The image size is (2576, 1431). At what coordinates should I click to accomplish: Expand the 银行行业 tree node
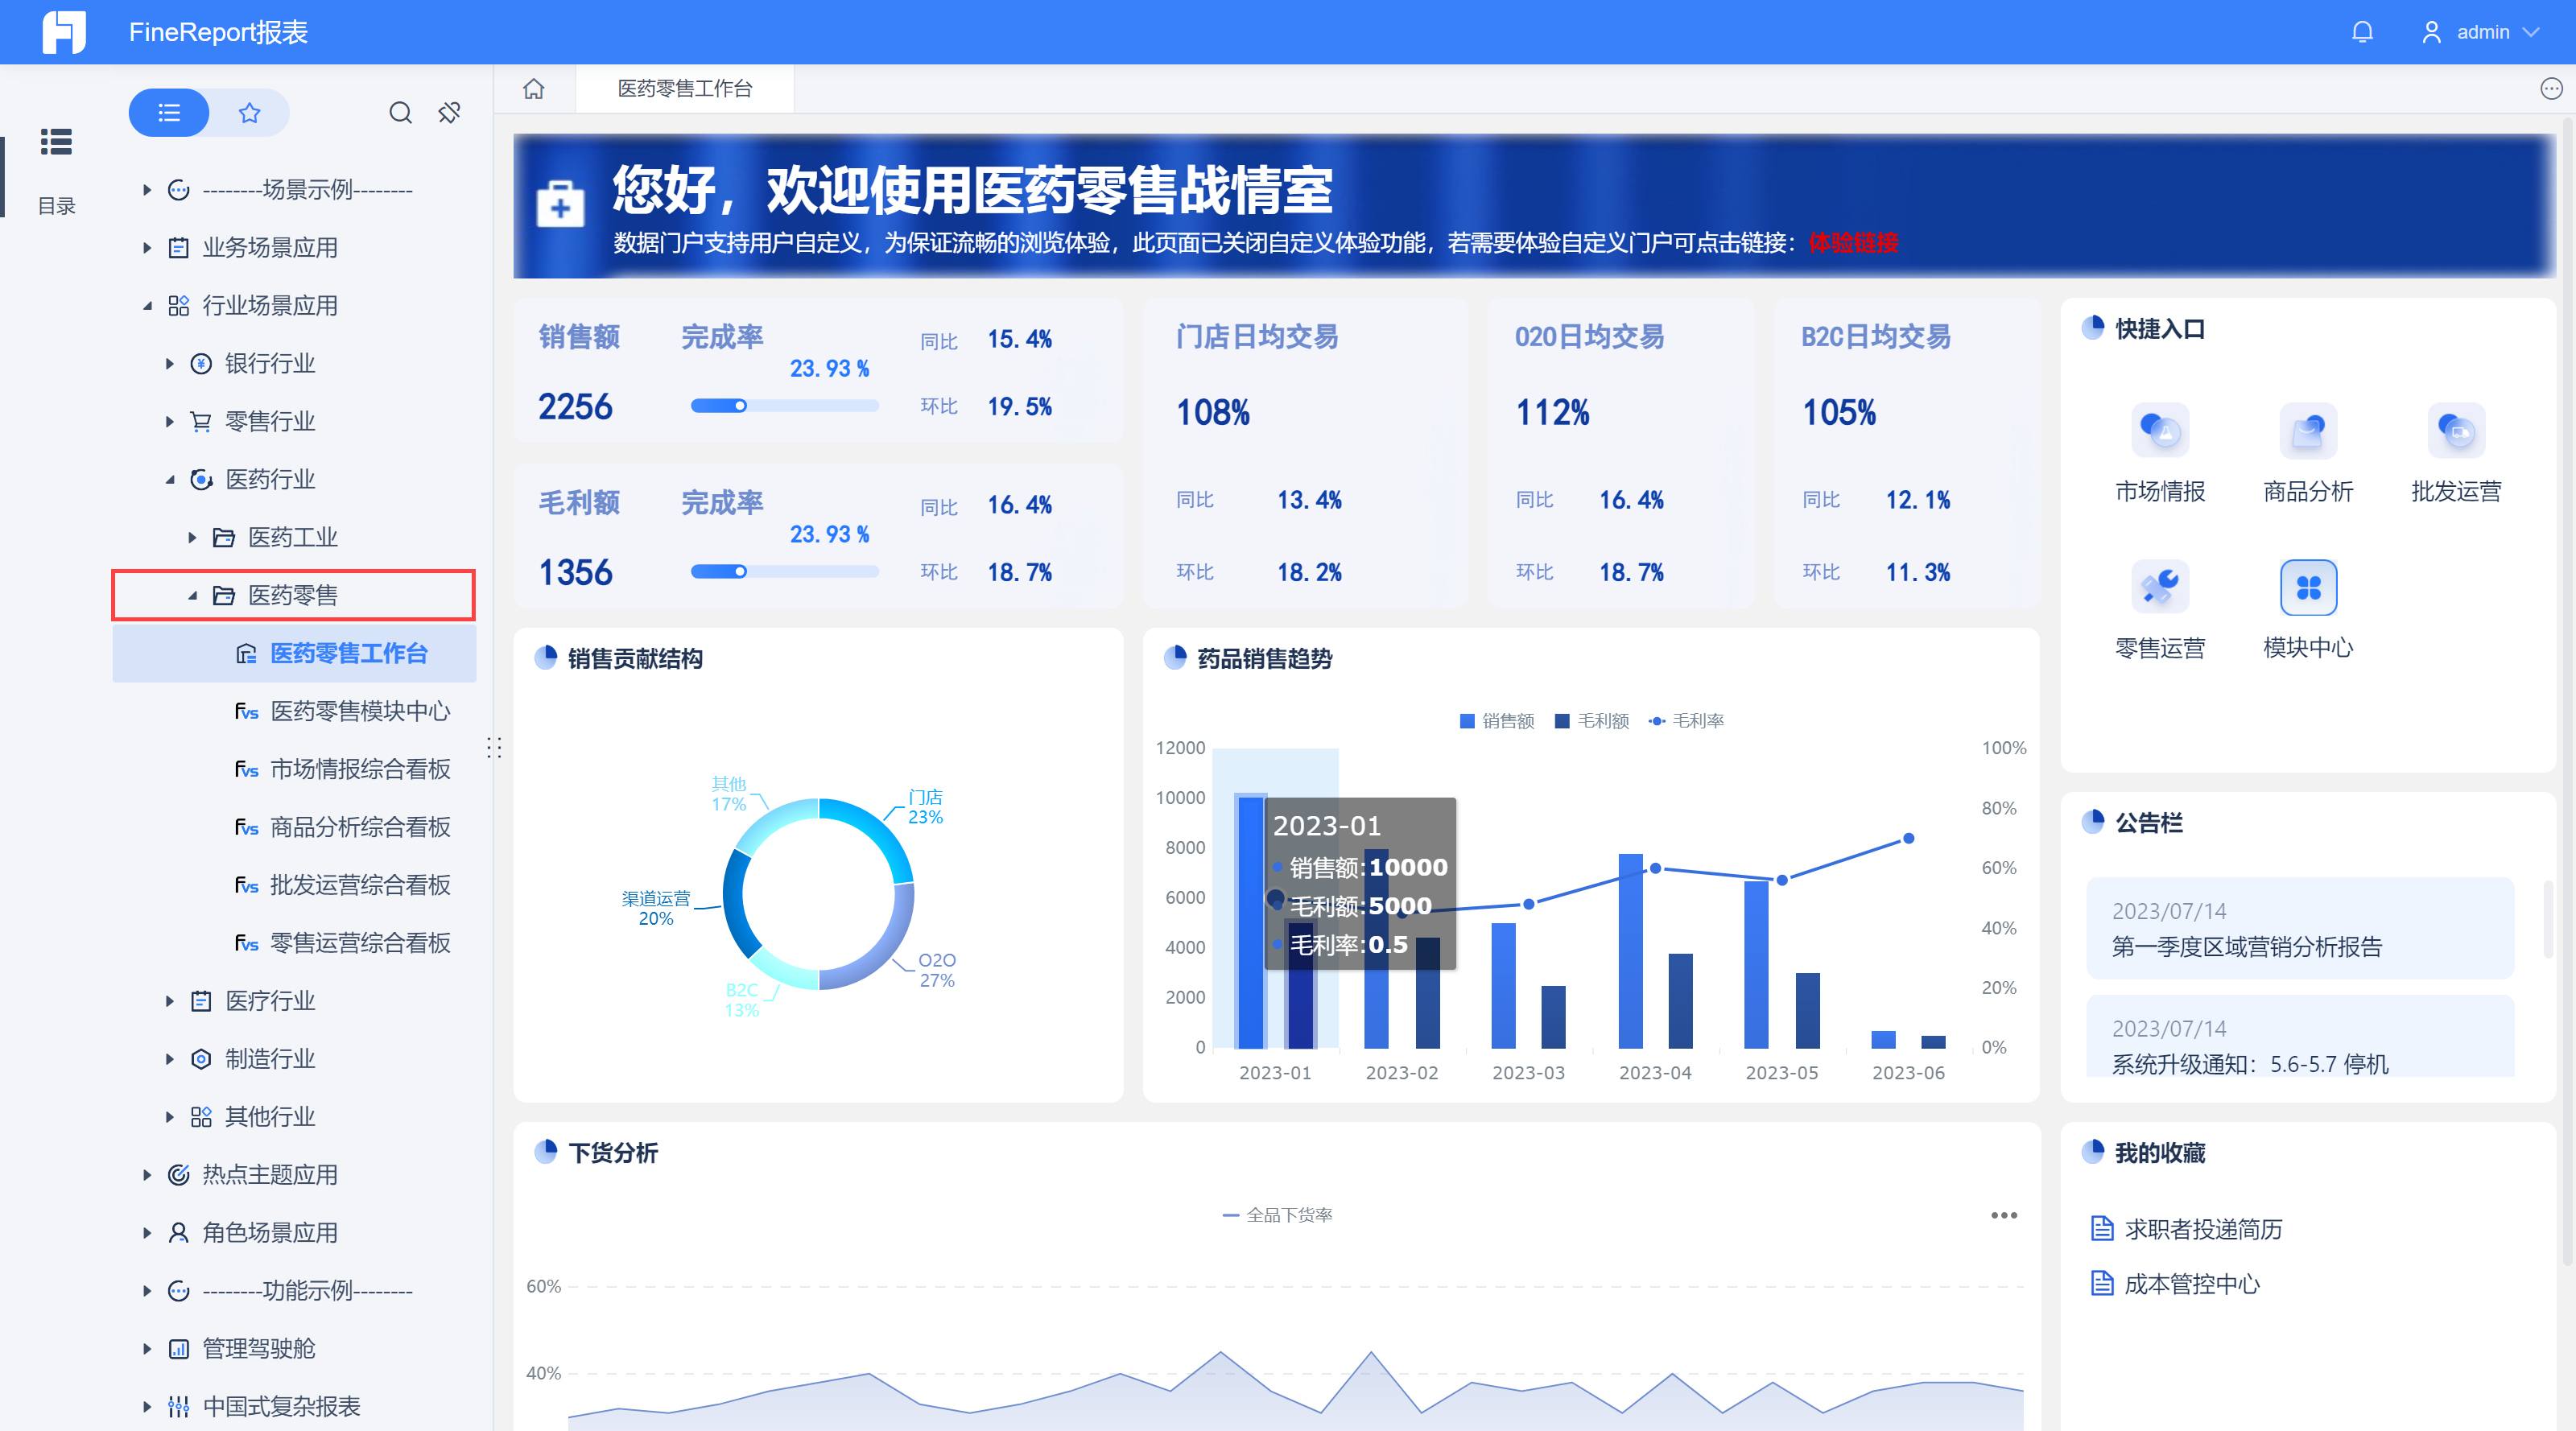click(x=169, y=364)
